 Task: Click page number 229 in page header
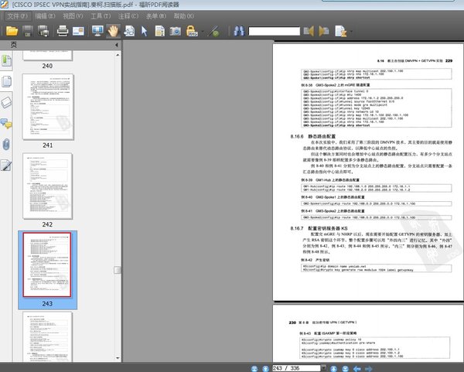click(x=449, y=60)
